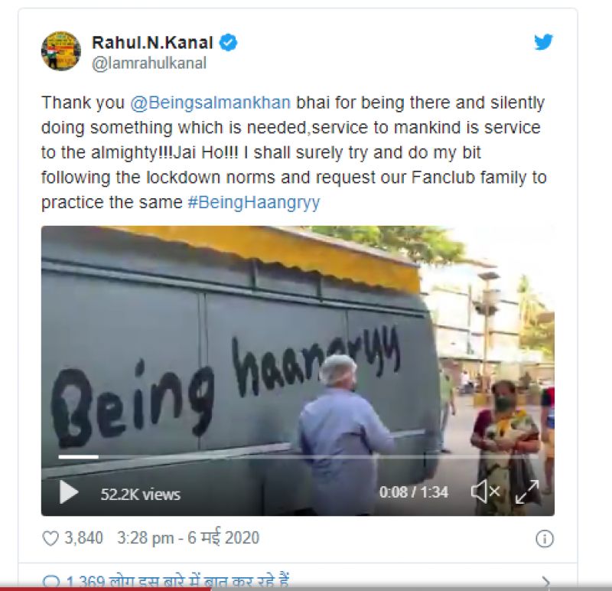The height and width of the screenshot is (591, 612).
Task: Click the reply speech bubble icon
Action: pyautogui.click(x=50, y=583)
